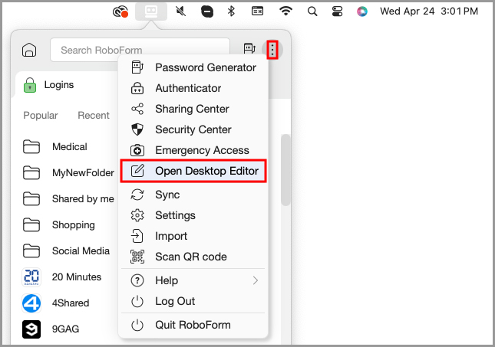Open Wi-Fi menu bar icon
Image resolution: width=495 pixels, height=347 pixels.
tap(285, 11)
